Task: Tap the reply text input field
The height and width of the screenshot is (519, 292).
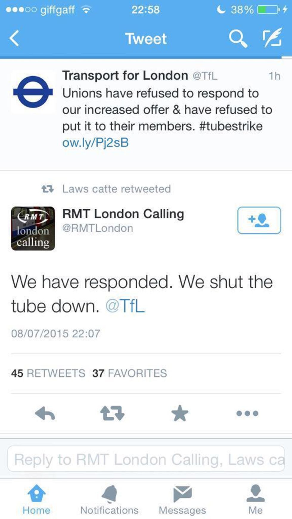Action: 146,459
